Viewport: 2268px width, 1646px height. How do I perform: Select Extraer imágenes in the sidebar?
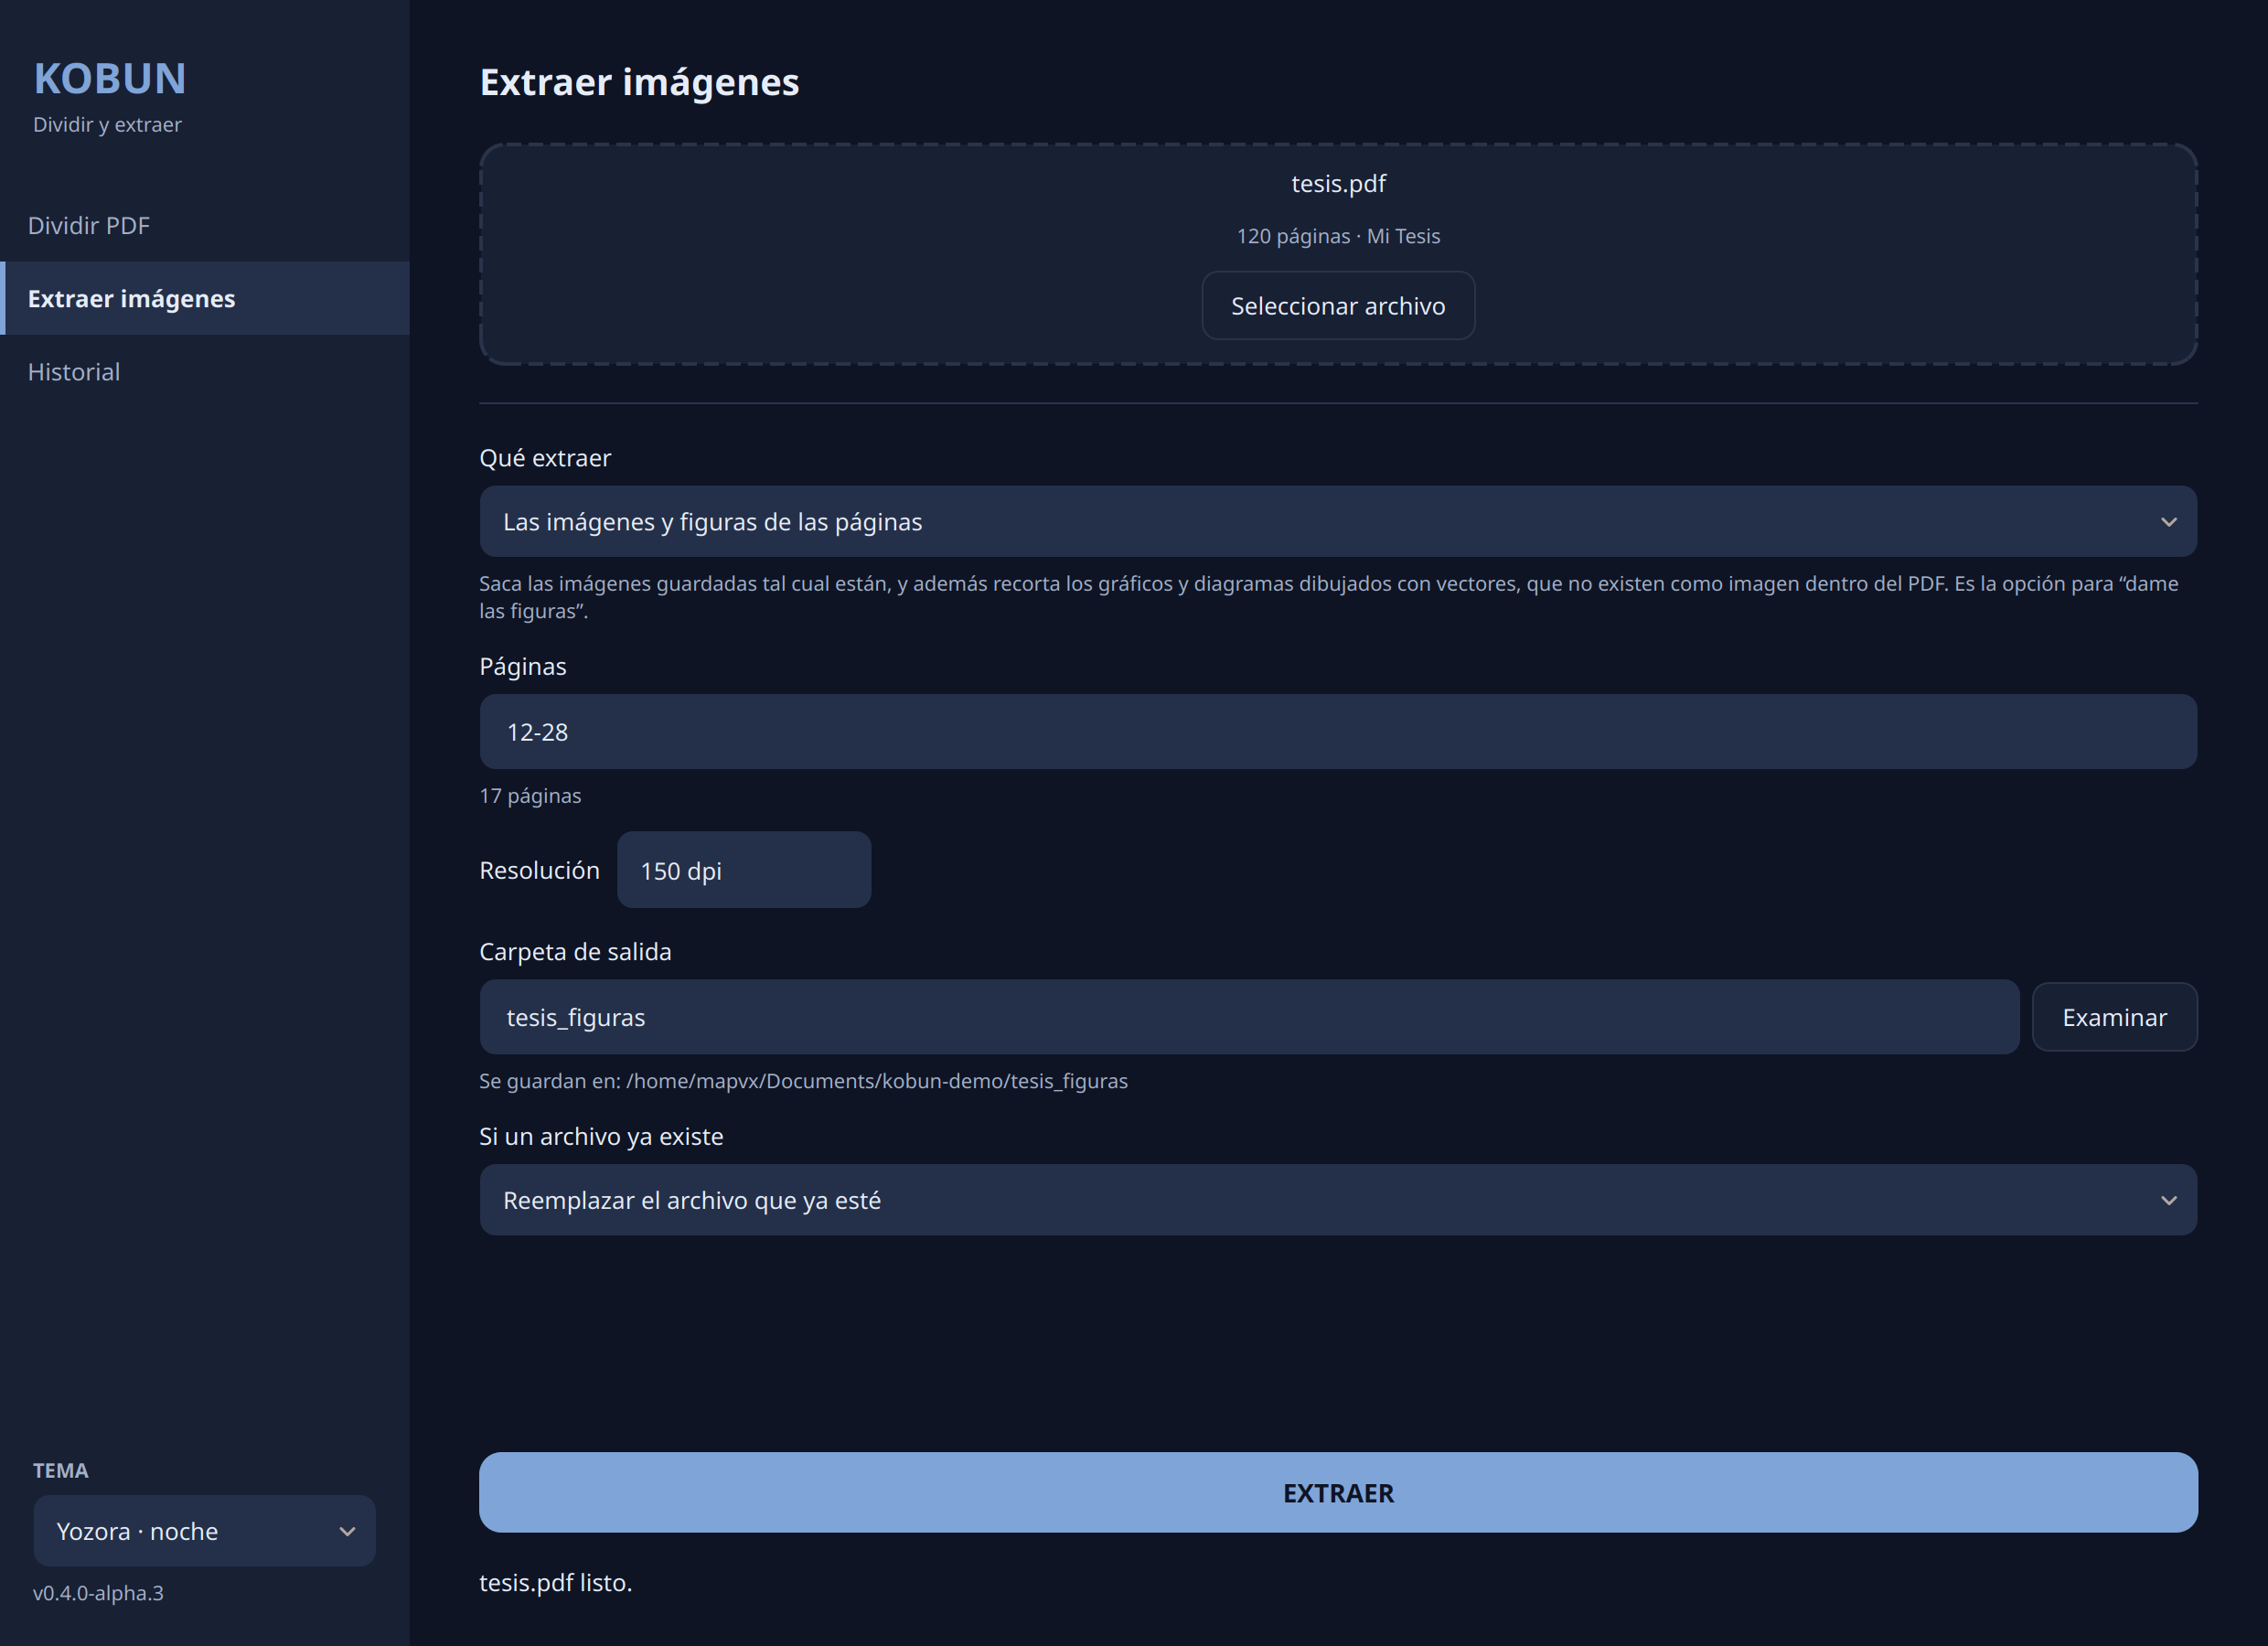(x=204, y=299)
